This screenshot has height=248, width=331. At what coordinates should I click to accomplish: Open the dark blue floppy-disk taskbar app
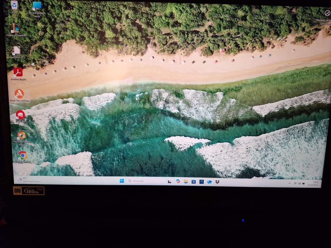pos(202,182)
